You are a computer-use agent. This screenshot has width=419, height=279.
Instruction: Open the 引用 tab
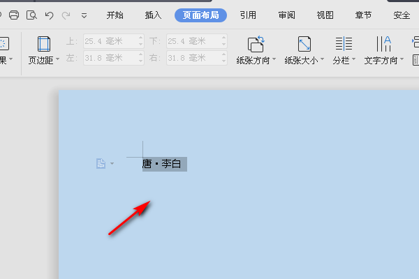[x=248, y=15]
